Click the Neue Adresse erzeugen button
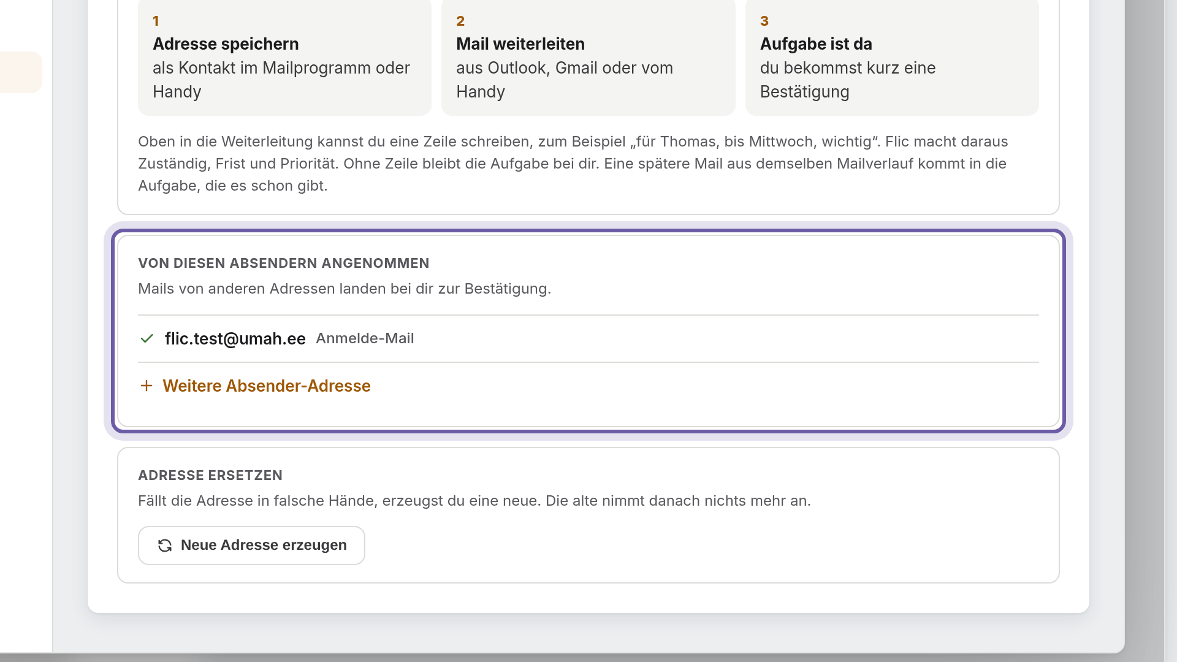This screenshot has width=1177, height=662. tap(251, 546)
